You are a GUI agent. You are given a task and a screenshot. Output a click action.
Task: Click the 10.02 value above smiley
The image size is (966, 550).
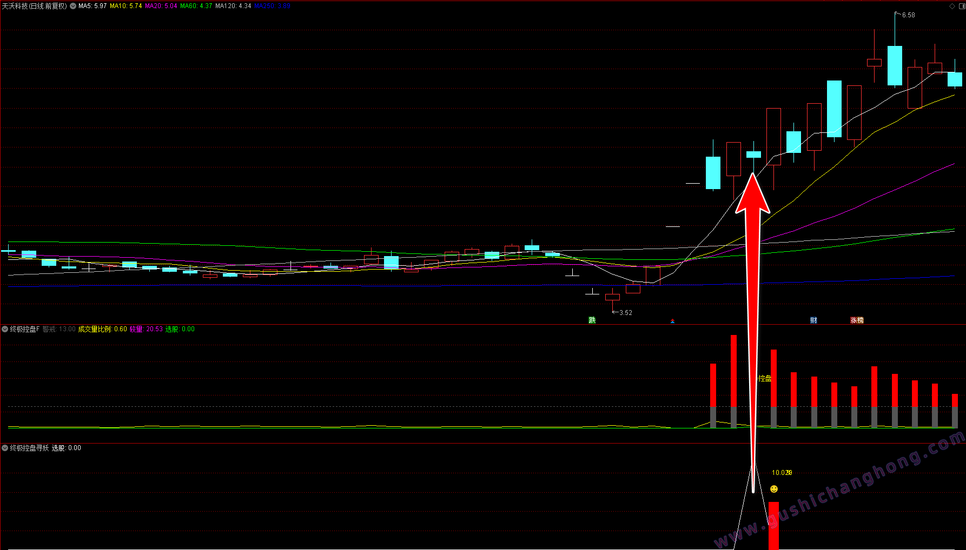(782, 473)
